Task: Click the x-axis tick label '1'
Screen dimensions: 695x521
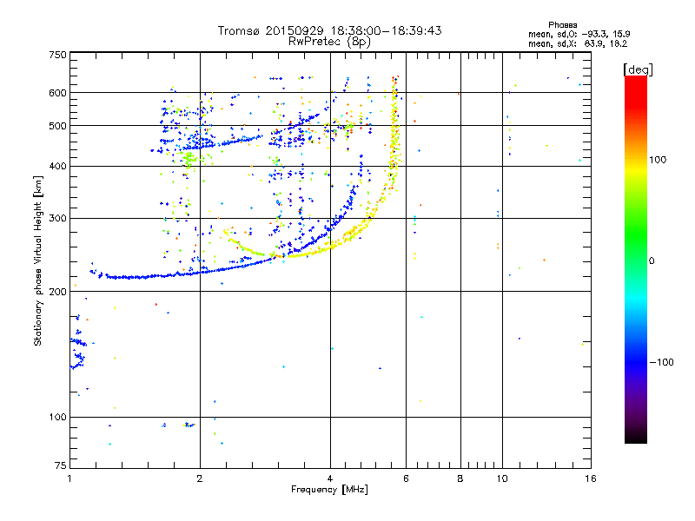Action: point(70,478)
